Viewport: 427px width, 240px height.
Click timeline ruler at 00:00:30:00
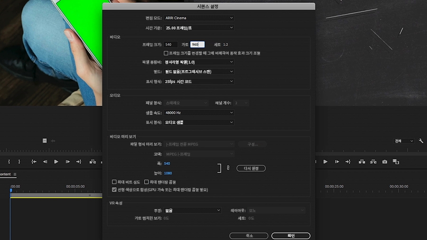[399, 186]
